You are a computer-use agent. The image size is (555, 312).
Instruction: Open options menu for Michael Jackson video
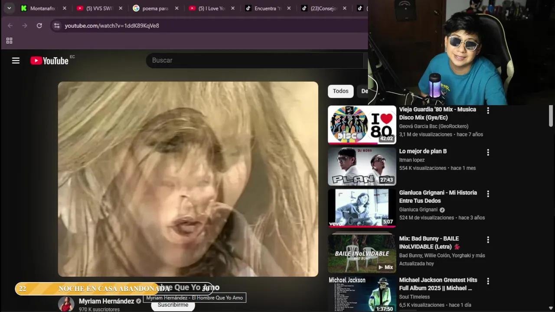488,281
